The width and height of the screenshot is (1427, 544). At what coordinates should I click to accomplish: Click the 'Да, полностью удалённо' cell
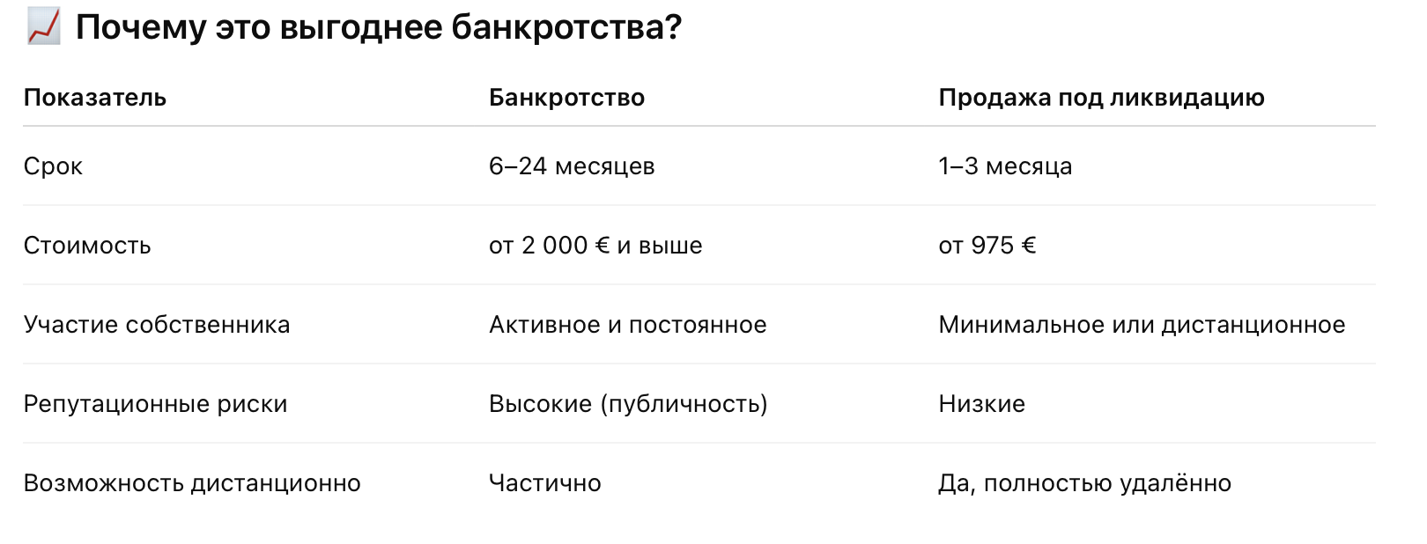[x=1085, y=483]
